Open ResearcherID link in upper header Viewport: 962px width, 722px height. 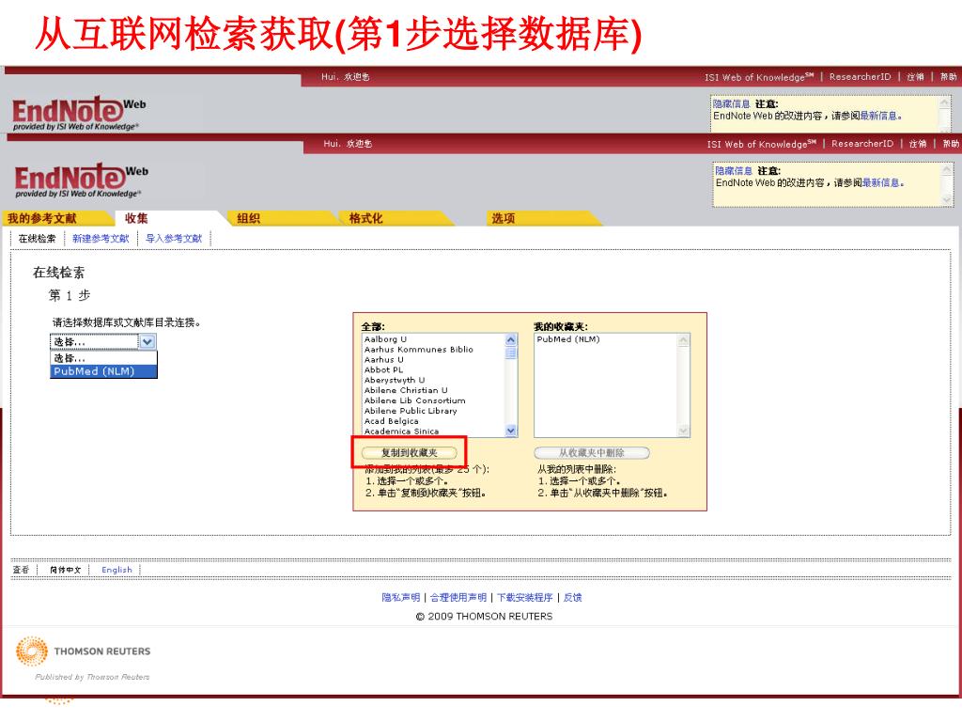pyautogui.click(x=860, y=77)
